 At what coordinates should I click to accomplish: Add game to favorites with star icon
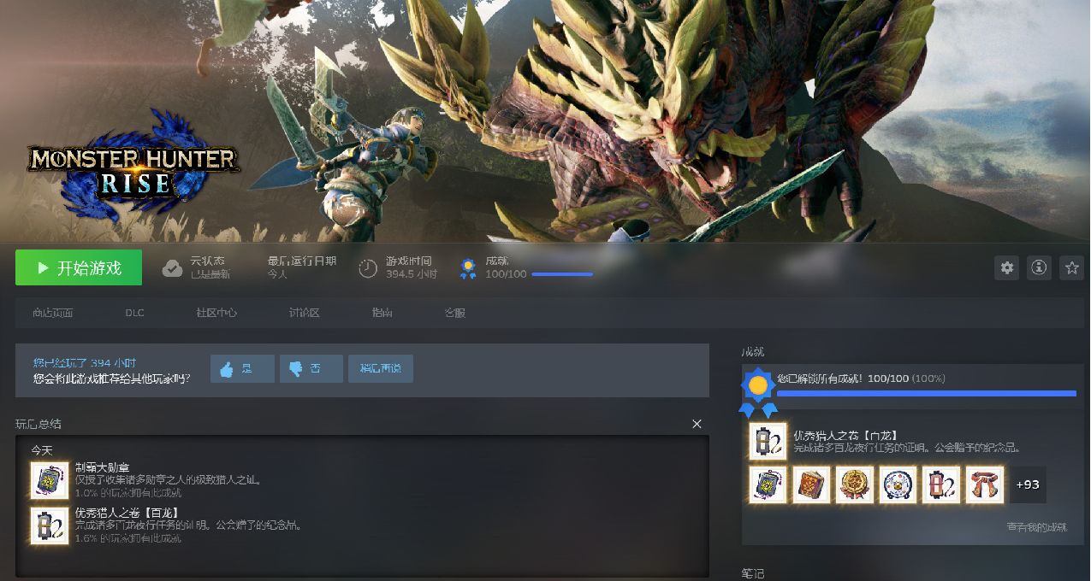[x=1071, y=267]
